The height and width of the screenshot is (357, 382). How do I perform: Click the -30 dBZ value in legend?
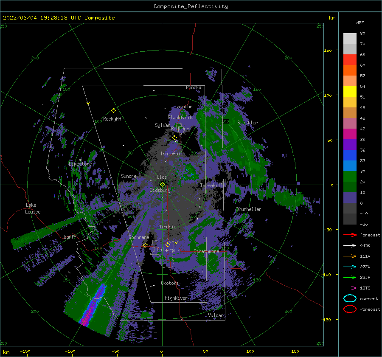point(364,224)
